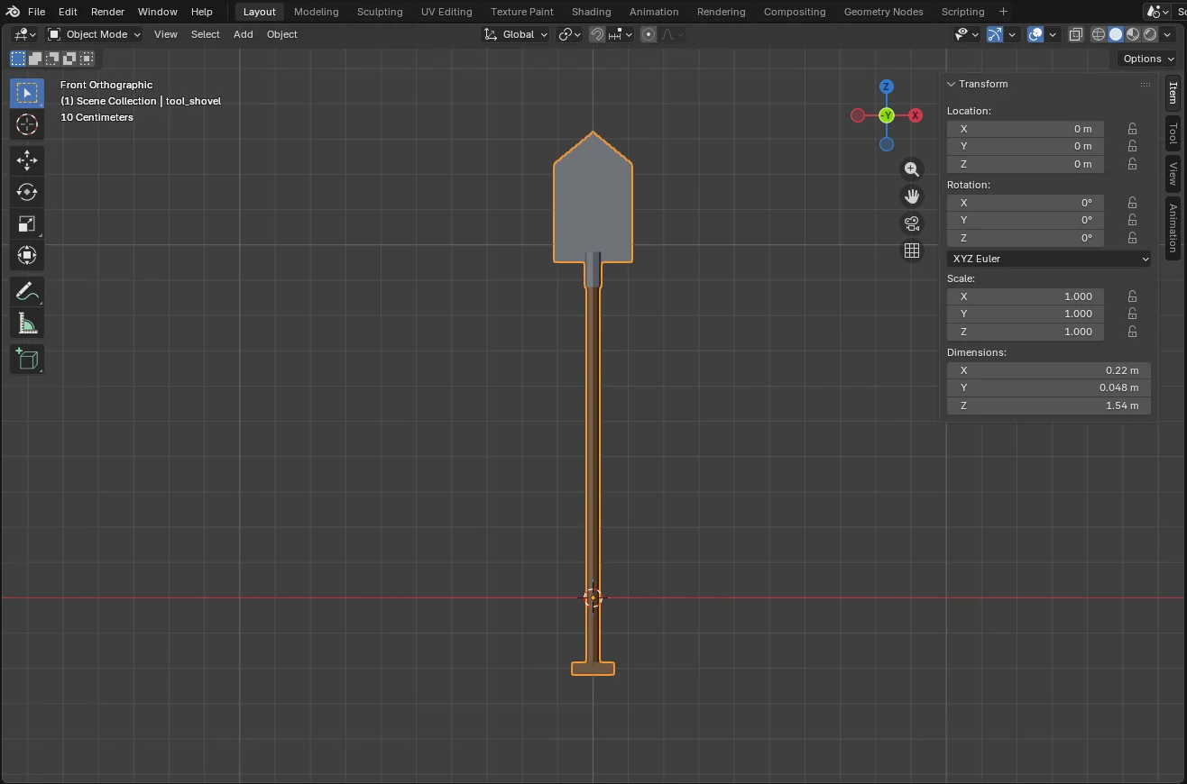The image size is (1187, 784).
Task: Open the editor type dropdown
Action: point(24,34)
